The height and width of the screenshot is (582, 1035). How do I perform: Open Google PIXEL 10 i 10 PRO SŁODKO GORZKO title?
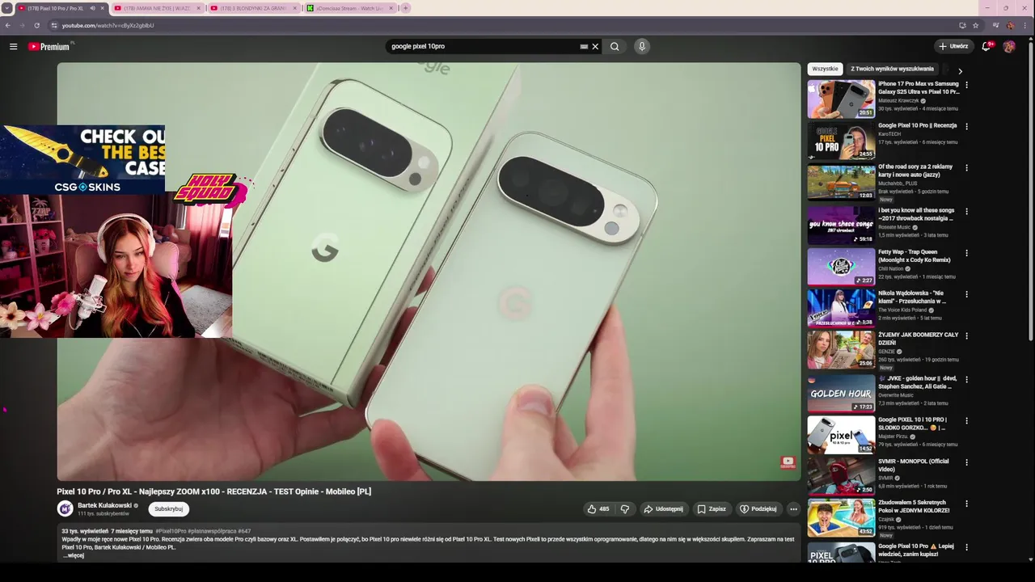914,424
